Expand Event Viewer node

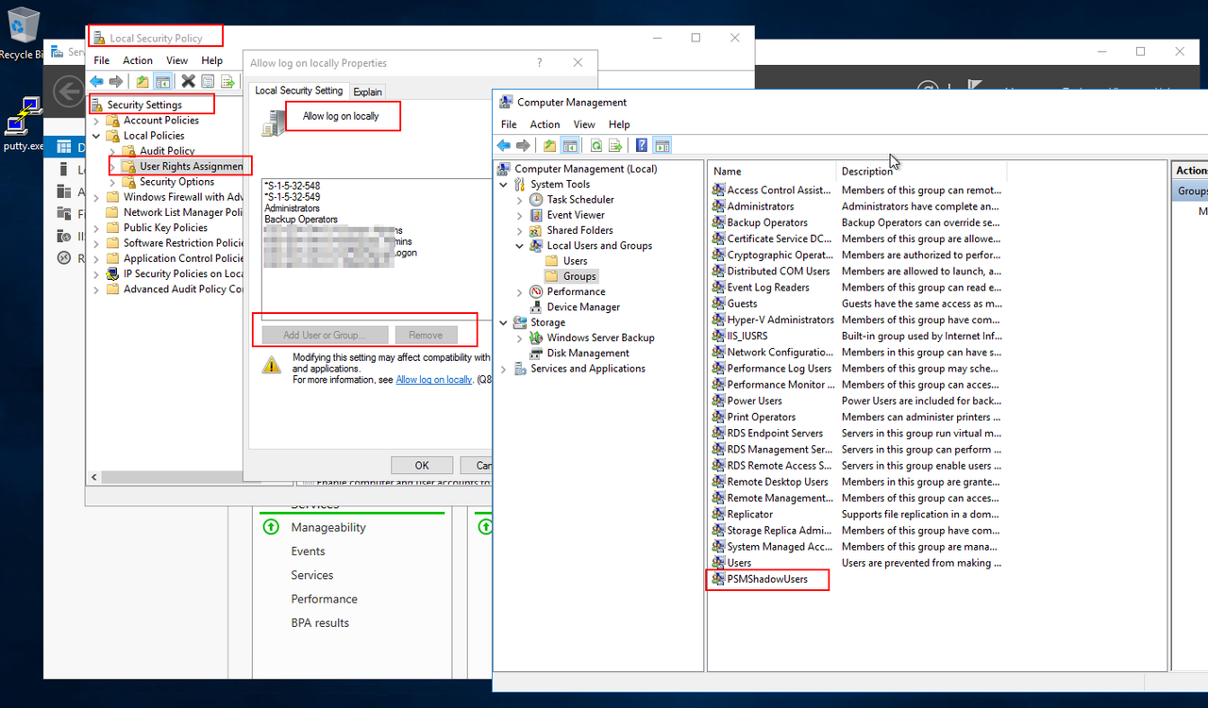coord(519,215)
